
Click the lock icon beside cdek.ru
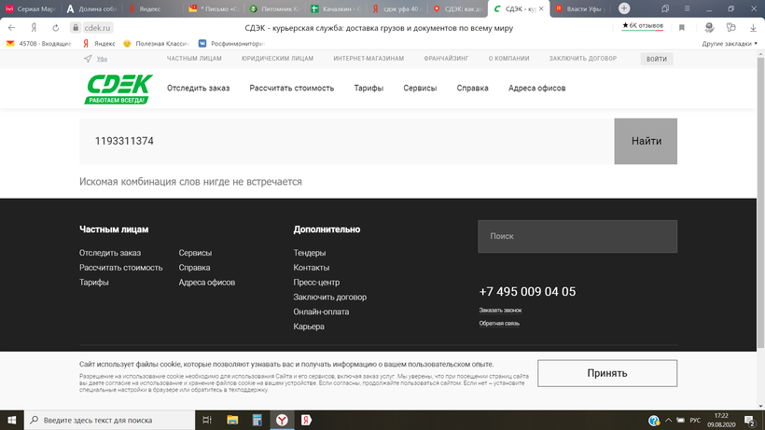pos(76,28)
